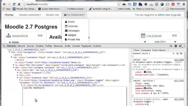
Task: Collapse the ul class nav node
Action: [16, 70]
